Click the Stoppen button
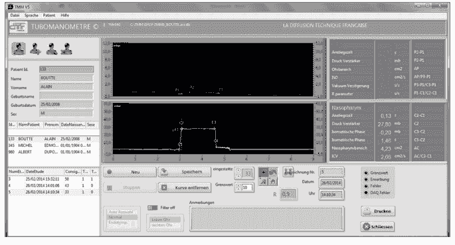Viewport: 455px width, 245px height. 130,188
